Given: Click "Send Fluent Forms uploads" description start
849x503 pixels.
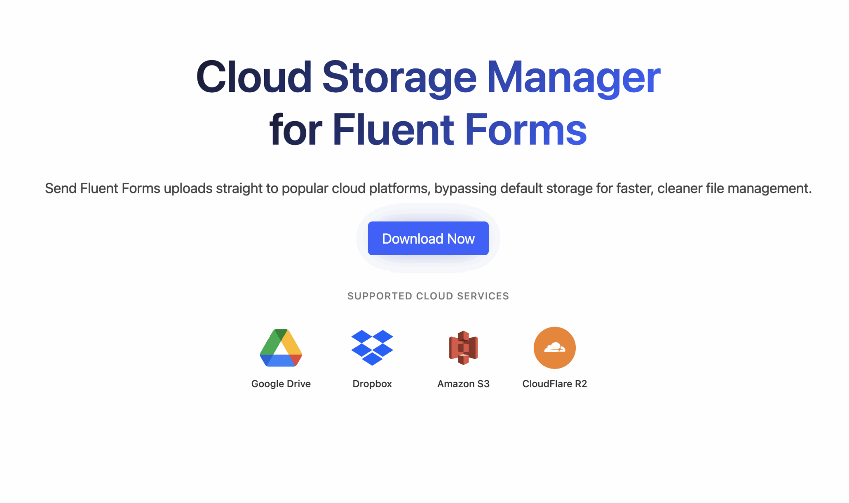Looking at the screenshot, I should click(x=129, y=188).
